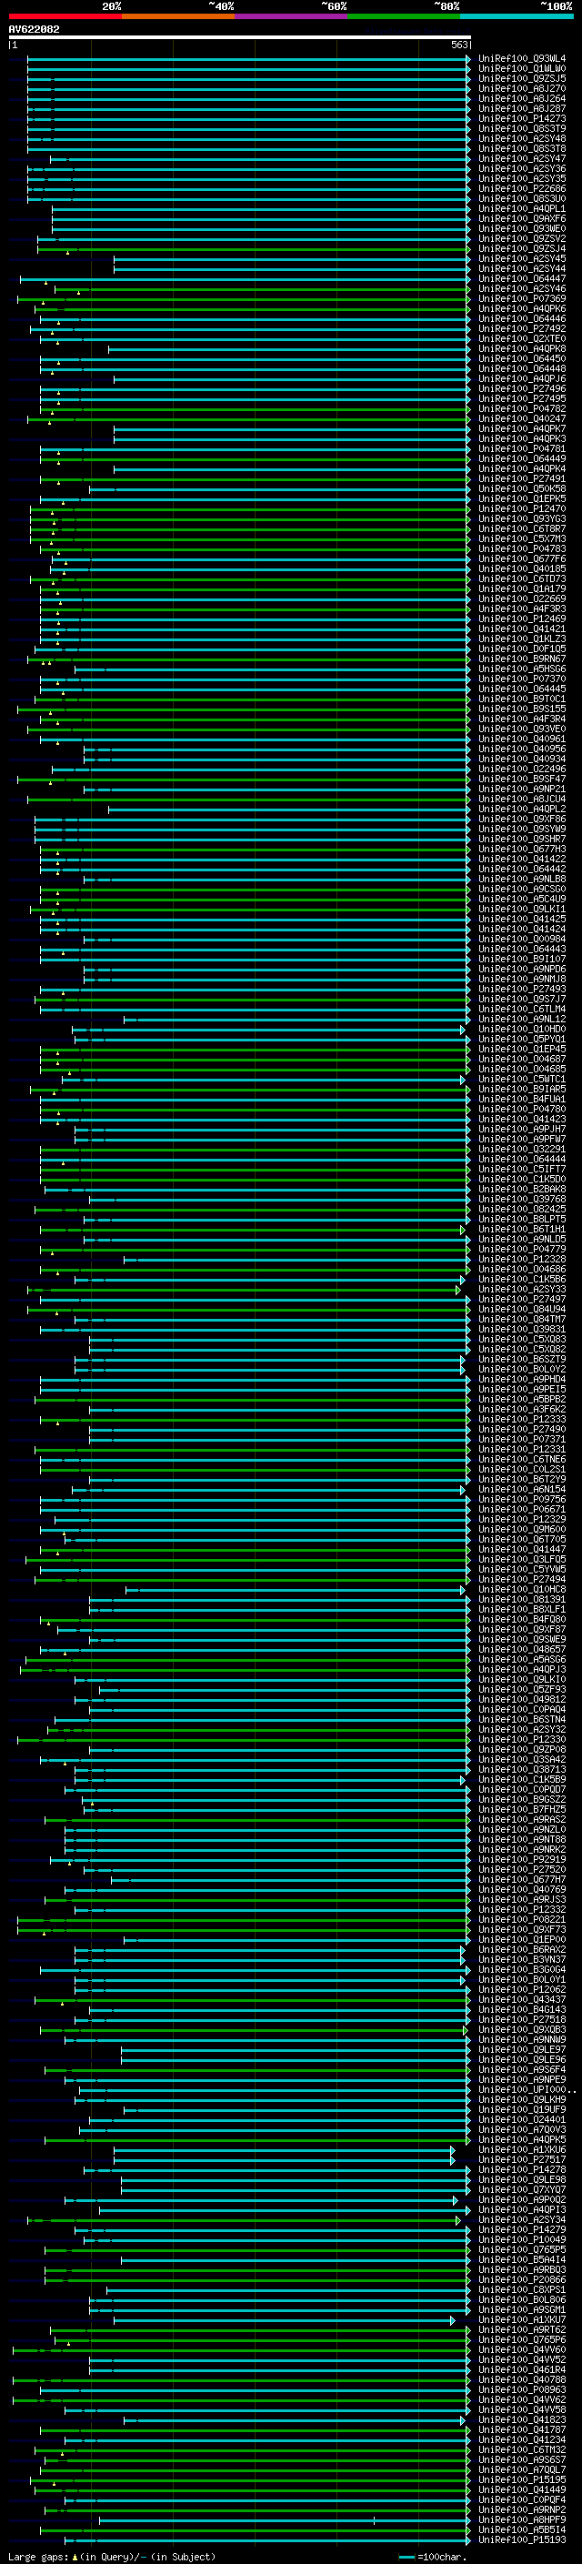Select the UniRef100_B5A4I4 label

(x=522, y=2259)
